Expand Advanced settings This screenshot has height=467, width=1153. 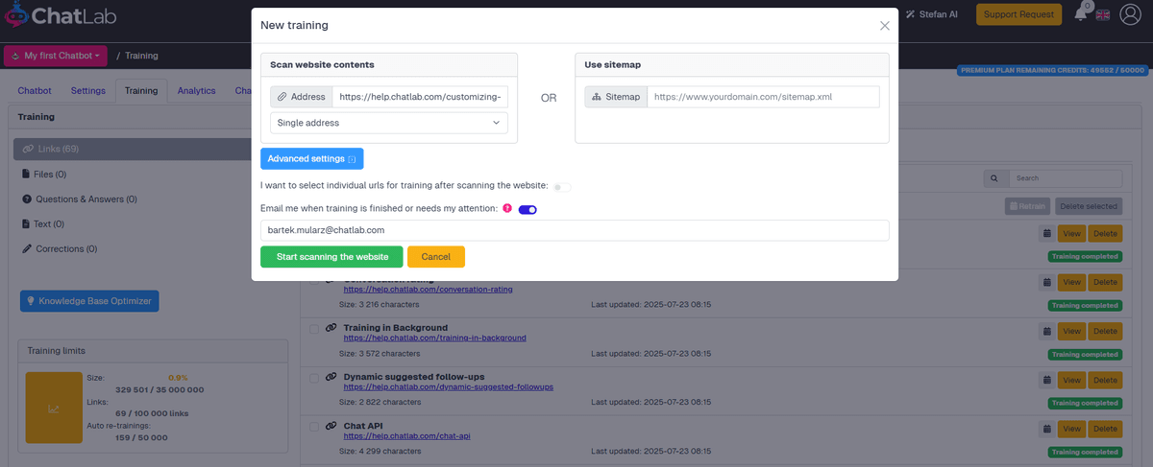pyautogui.click(x=311, y=158)
